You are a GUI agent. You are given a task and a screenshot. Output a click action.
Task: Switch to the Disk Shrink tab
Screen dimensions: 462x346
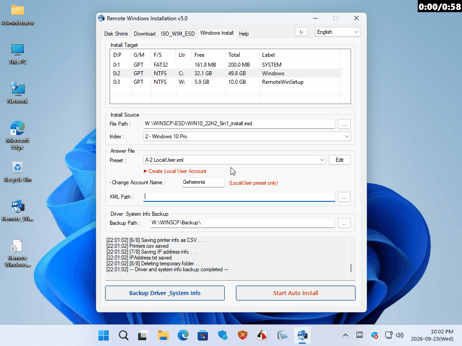click(116, 33)
